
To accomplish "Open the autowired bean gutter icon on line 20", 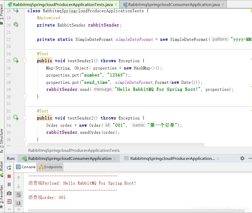I will coord(16,25).
